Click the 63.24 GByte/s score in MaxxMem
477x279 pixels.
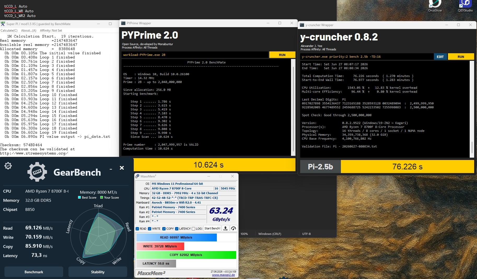(x=221, y=214)
